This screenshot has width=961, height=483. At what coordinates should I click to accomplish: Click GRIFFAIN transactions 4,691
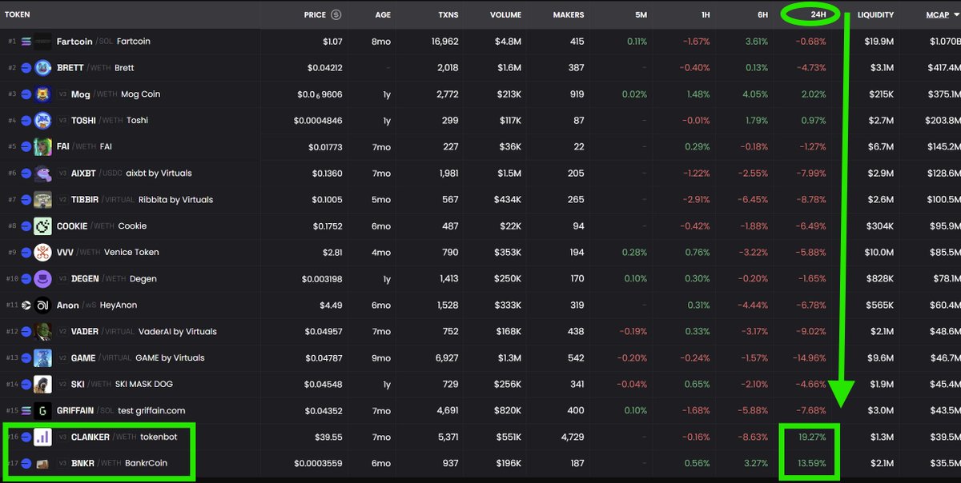tap(448, 411)
